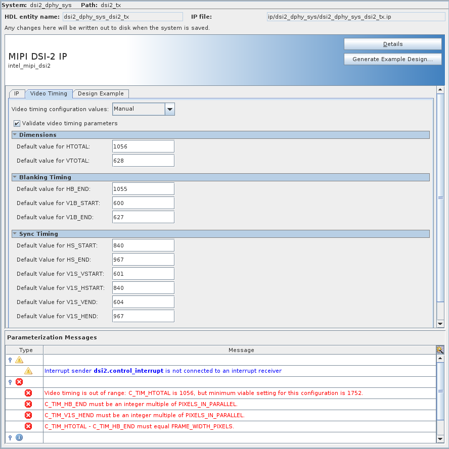Click warning icon beside interrupt sender message

(x=28, y=371)
